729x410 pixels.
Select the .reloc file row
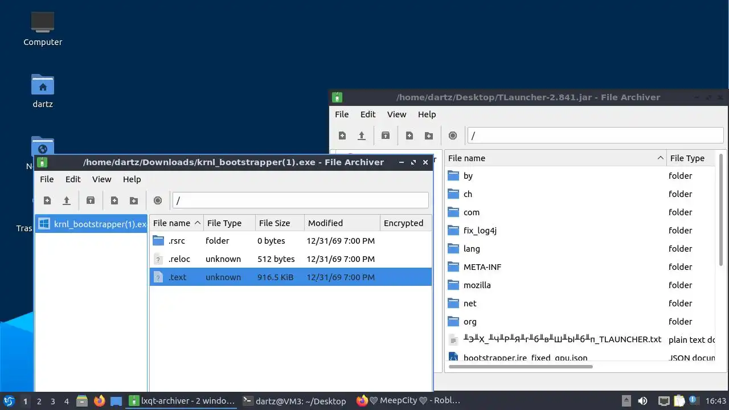click(290, 259)
